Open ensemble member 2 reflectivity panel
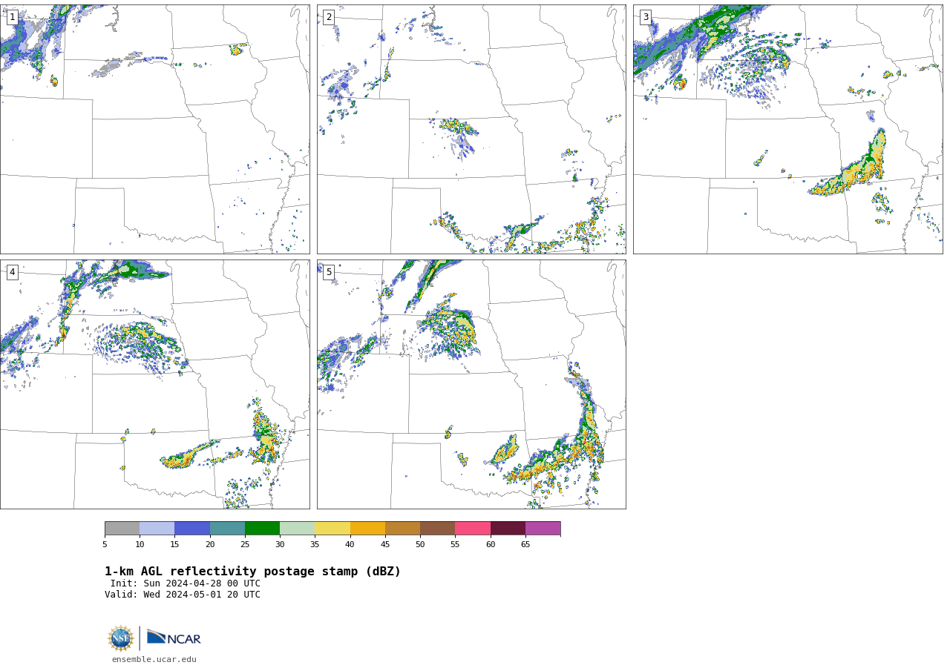 click(x=471, y=129)
